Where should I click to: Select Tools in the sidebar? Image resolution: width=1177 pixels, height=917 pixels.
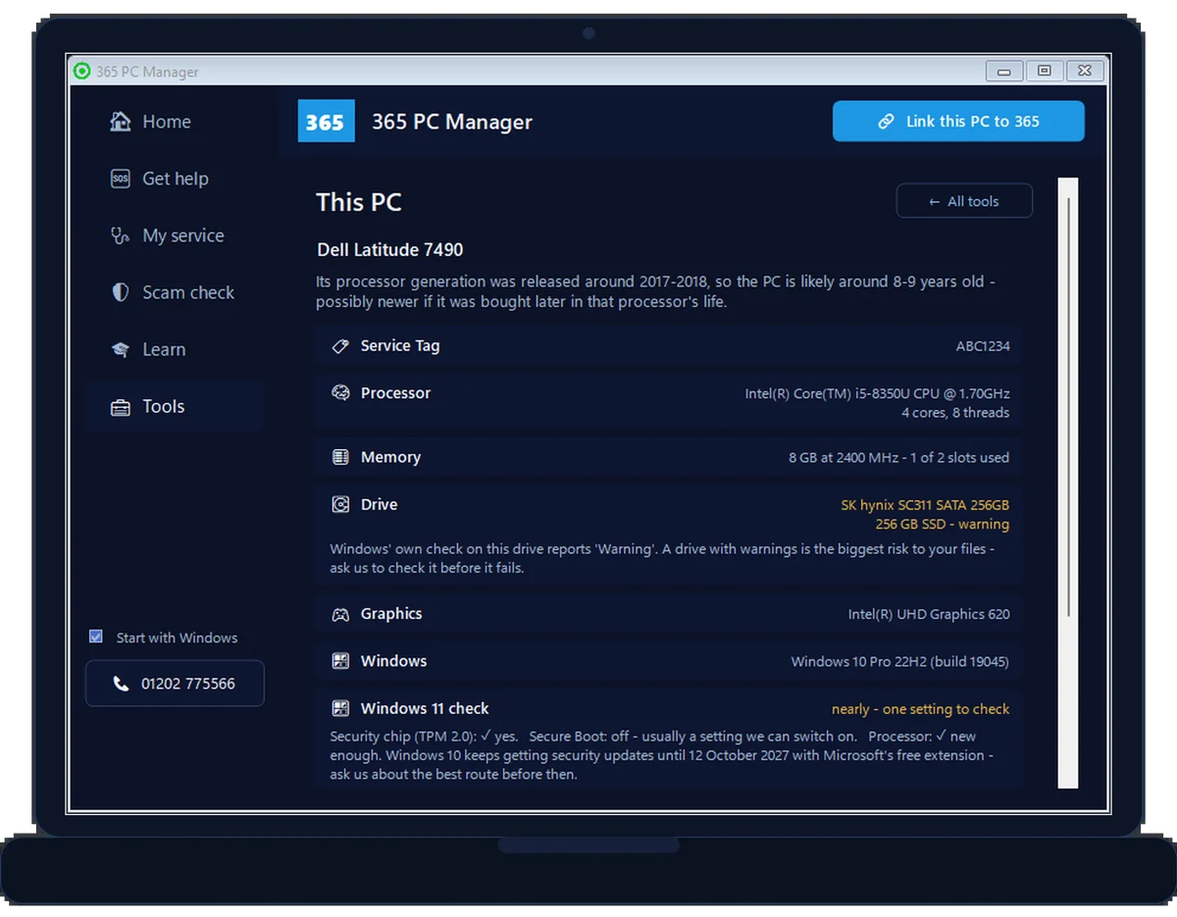click(x=175, y=406)
